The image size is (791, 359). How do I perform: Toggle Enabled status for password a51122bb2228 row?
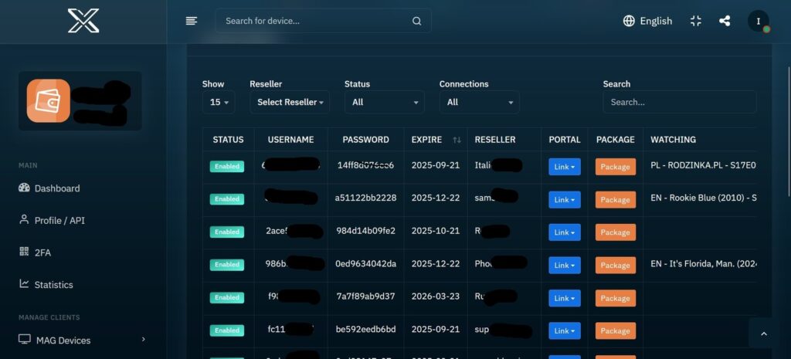(x=227, y=199)
